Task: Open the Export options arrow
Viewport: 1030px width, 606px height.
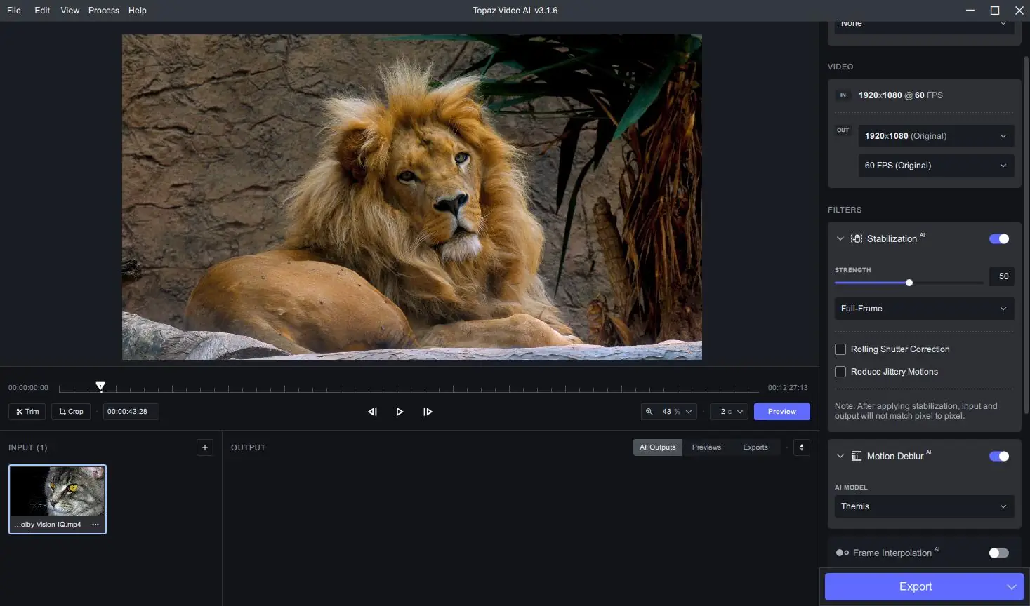Action: (1011, 587)
